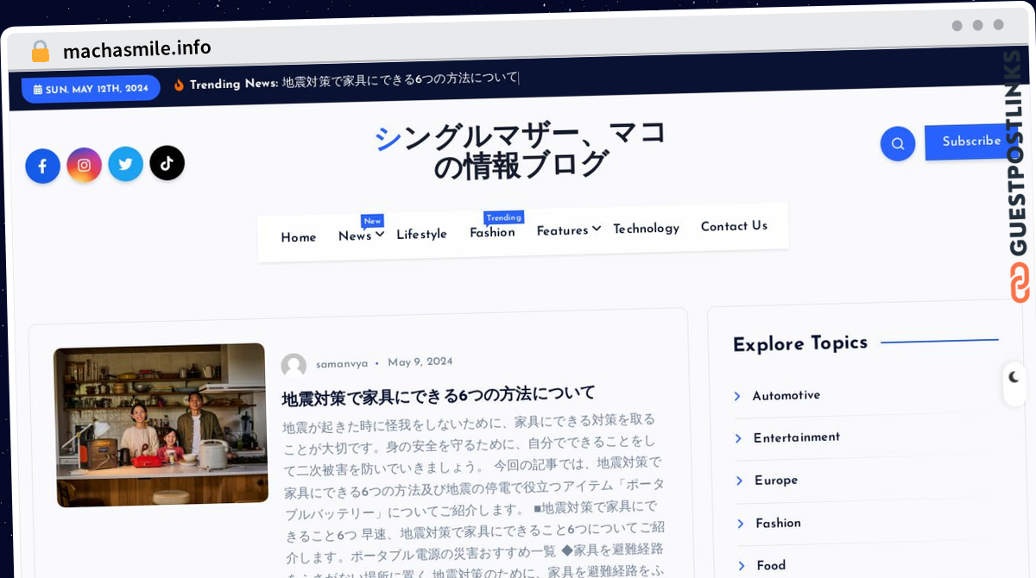Open article title 地震対策で家具にできる6つの方法について

(439, 395)
